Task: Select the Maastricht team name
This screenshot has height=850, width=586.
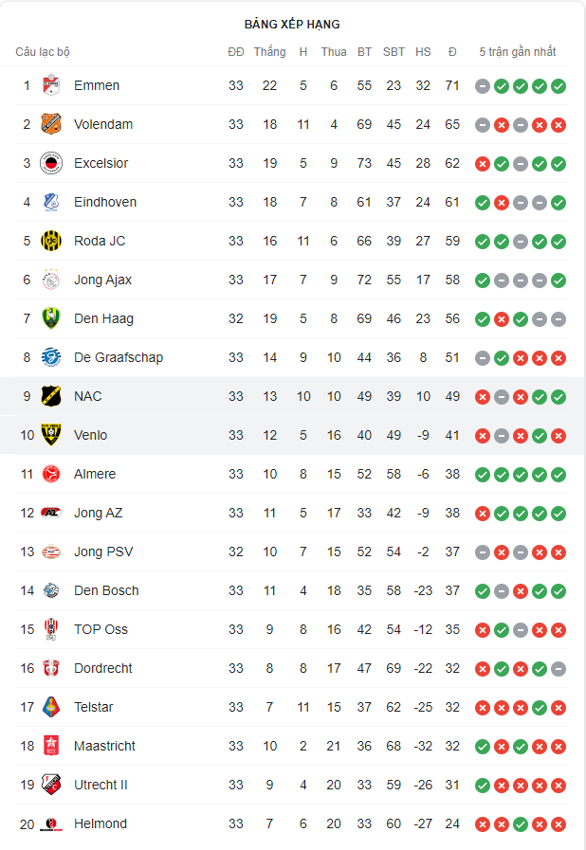Action: [104, 746]
